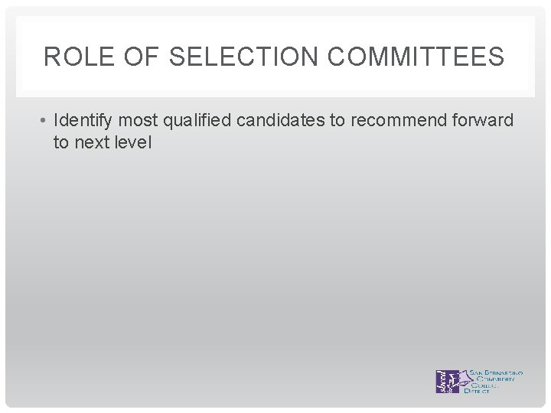This screenshot has height=413, width=551.
Task: Click the word qualified in the bullet
Action: (x=197, y=121)
